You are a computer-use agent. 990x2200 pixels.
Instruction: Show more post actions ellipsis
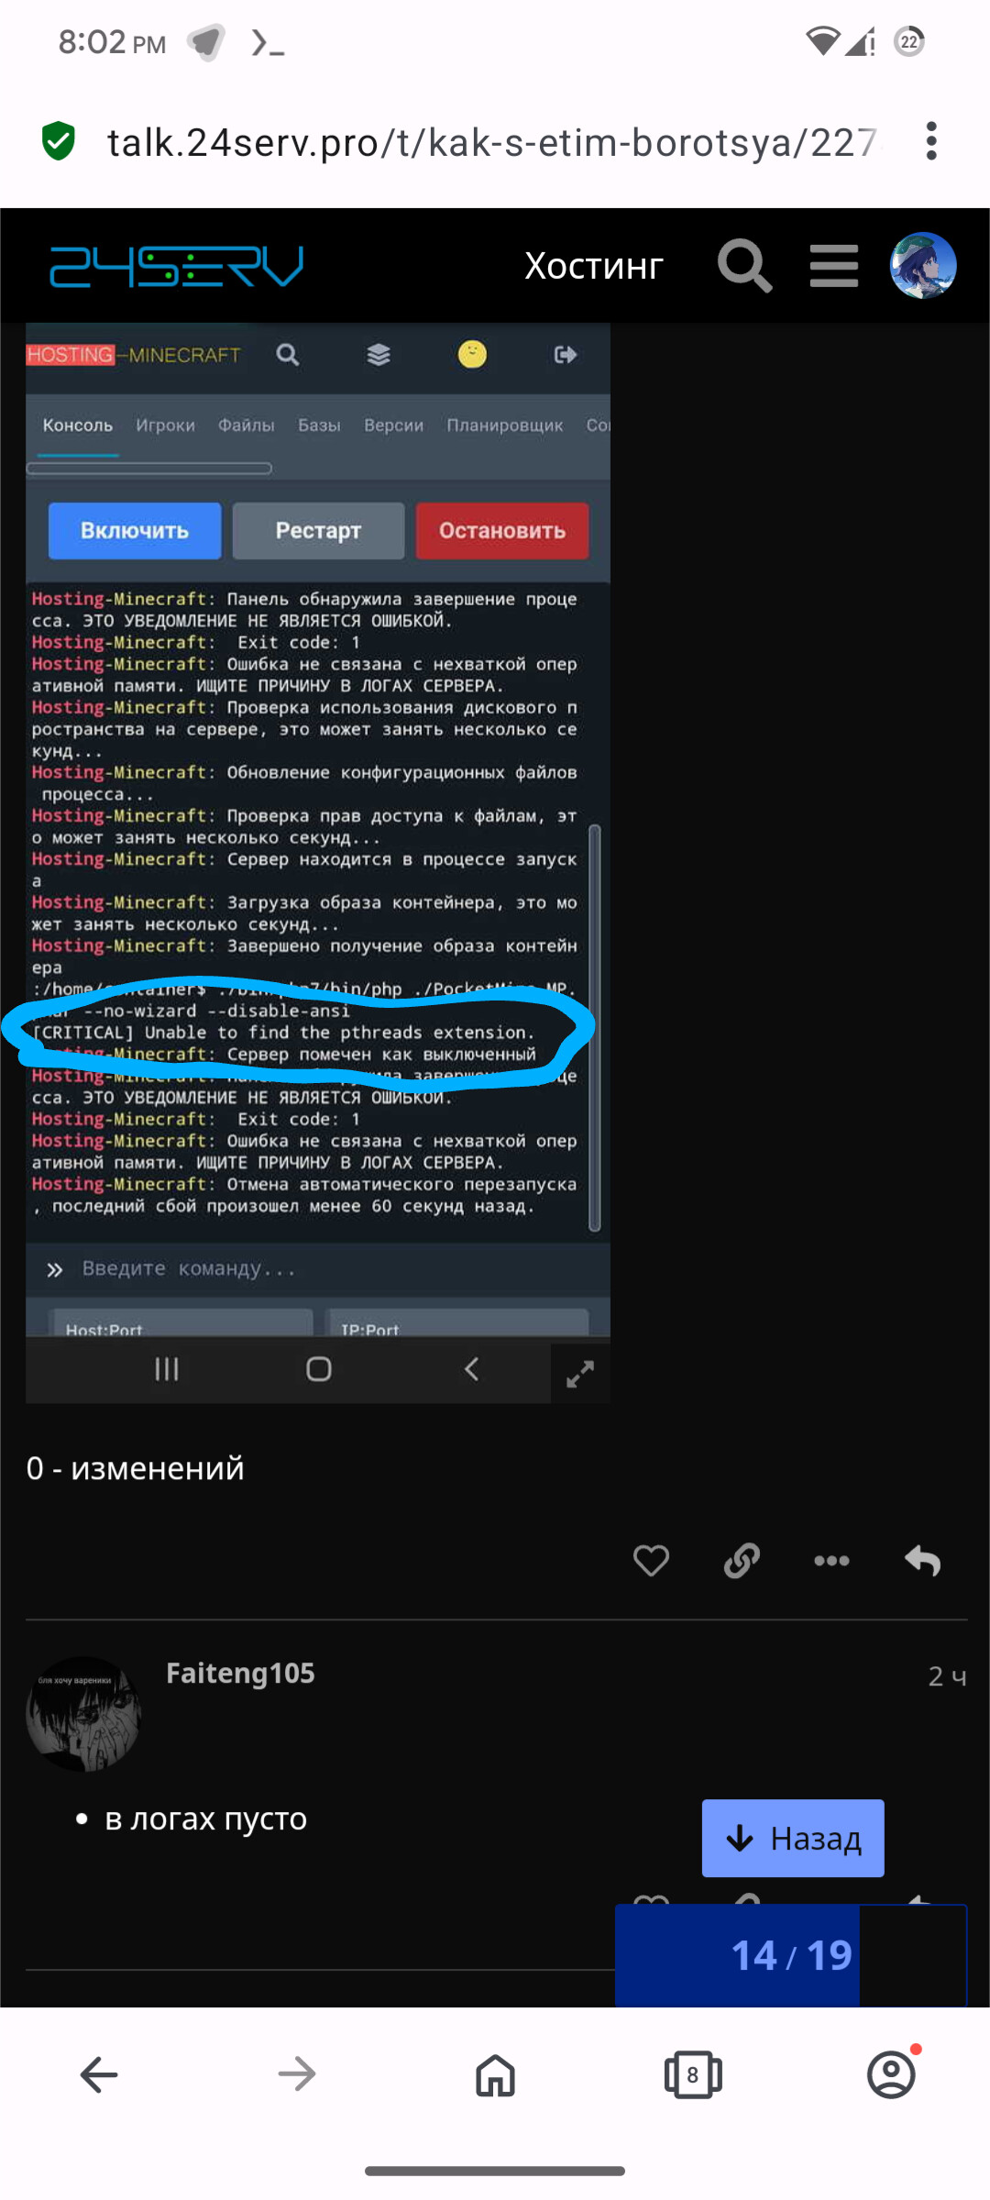(x=831, y=1560)
